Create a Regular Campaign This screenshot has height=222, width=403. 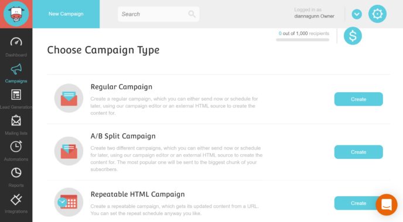358,99
